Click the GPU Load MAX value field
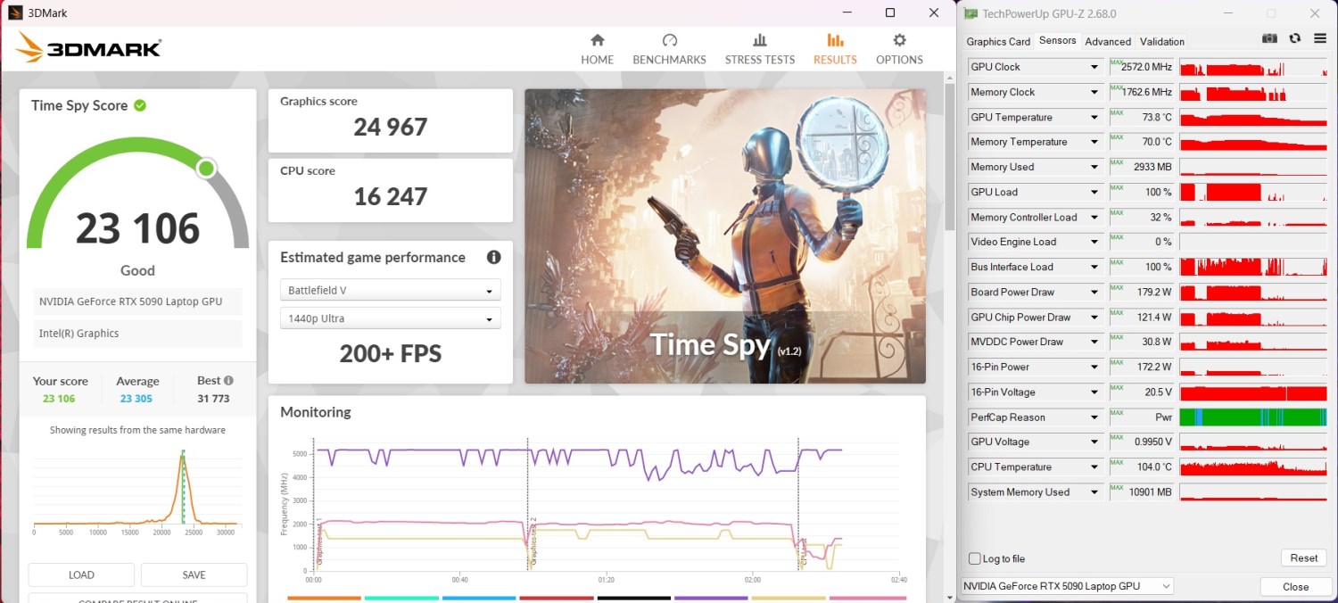Image resolution: width=1338 pixels, height=603 pixels. tap(1141, 192)
